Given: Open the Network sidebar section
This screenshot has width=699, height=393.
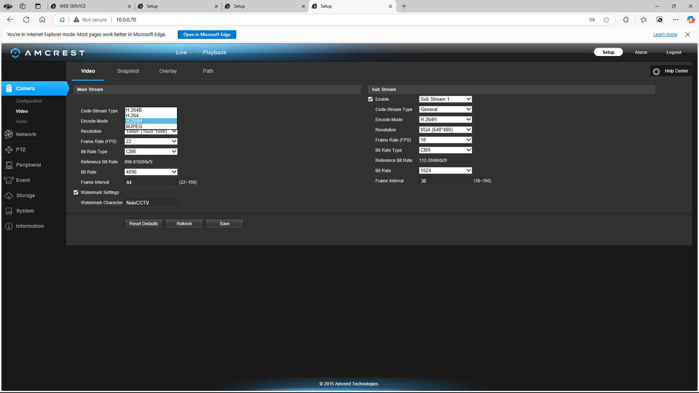Looking at the screenshot, I should click(26, 134).
